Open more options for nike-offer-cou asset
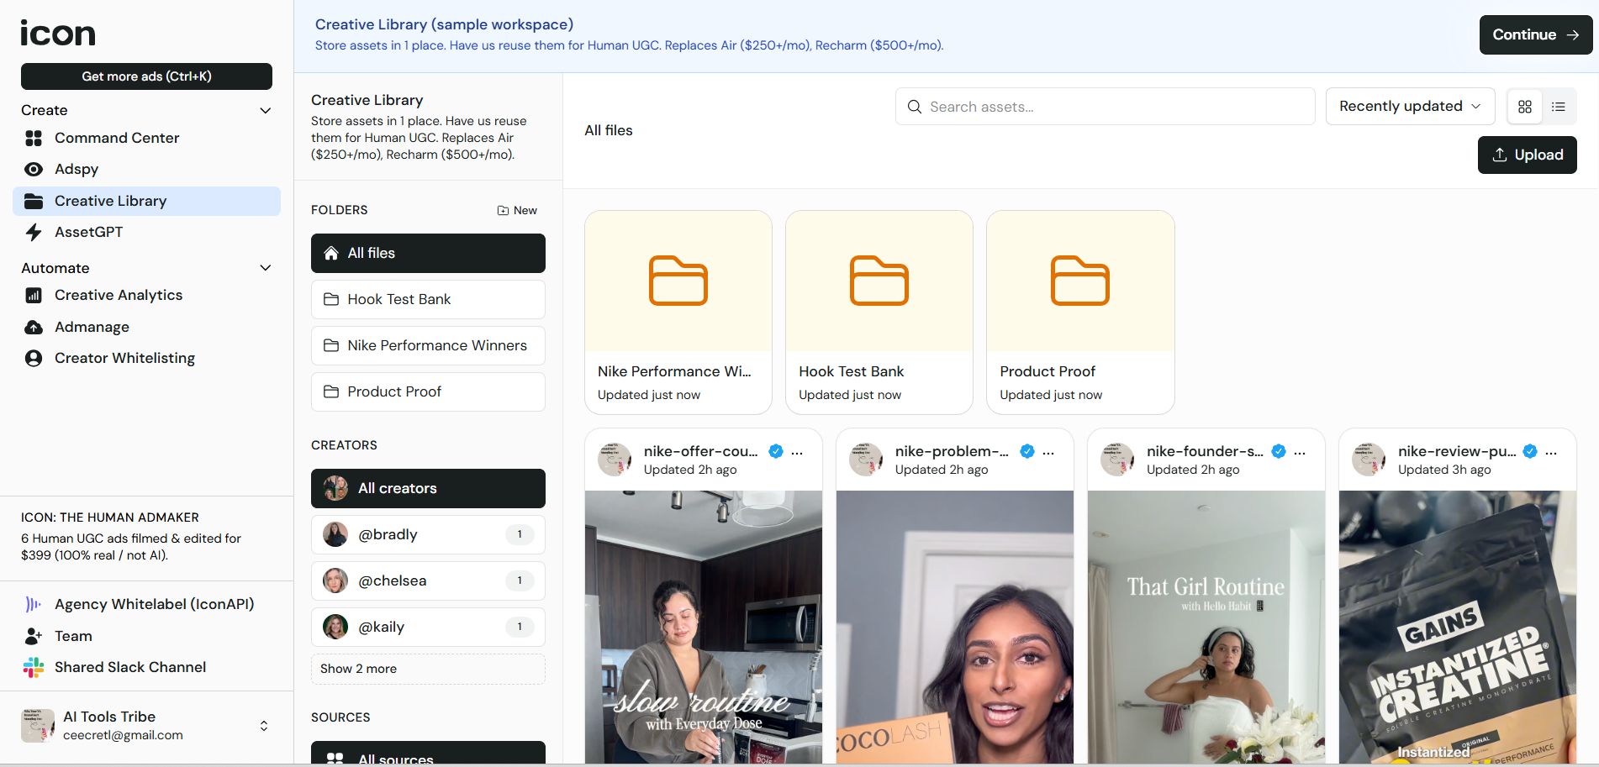Image resolution: width=1599 pixels, height=767 pixels. 797,452
